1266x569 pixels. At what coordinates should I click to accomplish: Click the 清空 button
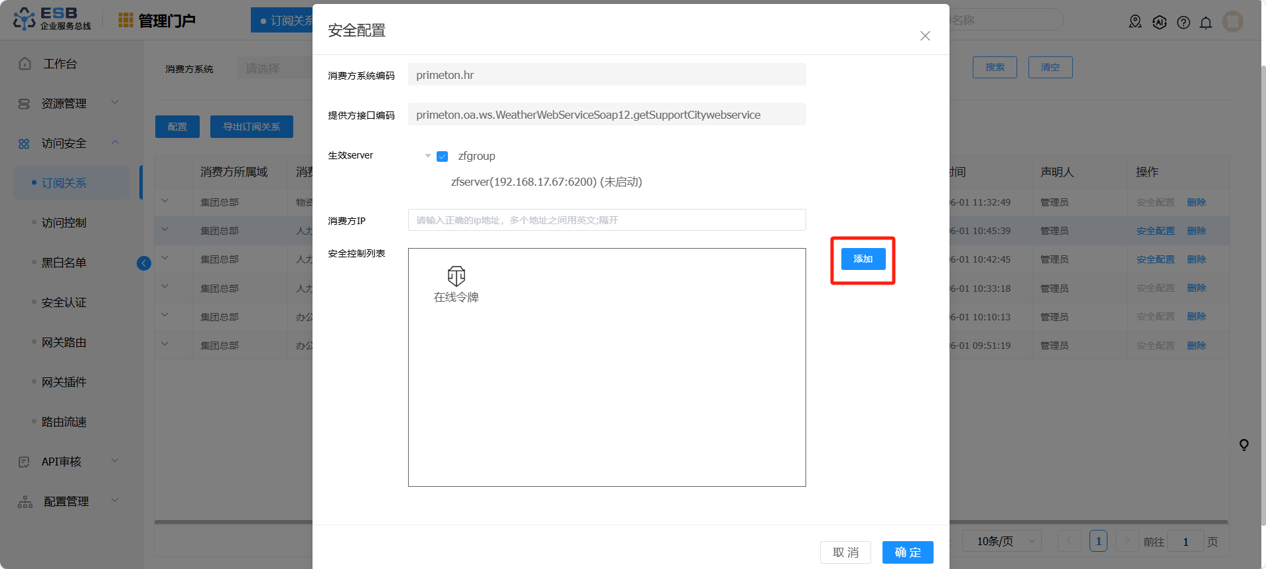[1050, 68]
